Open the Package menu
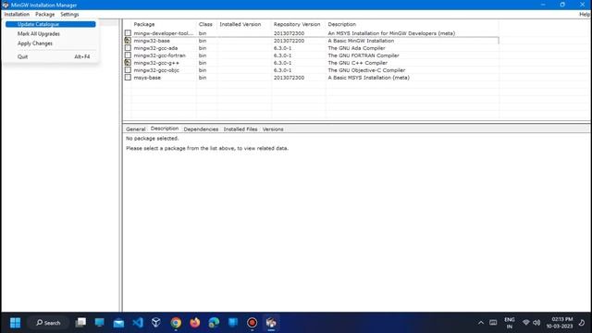Image resolution: width=592 pixels, height=333 pixels. coord(45,15)
